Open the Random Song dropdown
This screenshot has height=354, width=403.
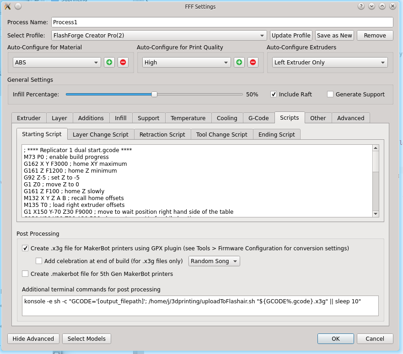tap(214, 261)
